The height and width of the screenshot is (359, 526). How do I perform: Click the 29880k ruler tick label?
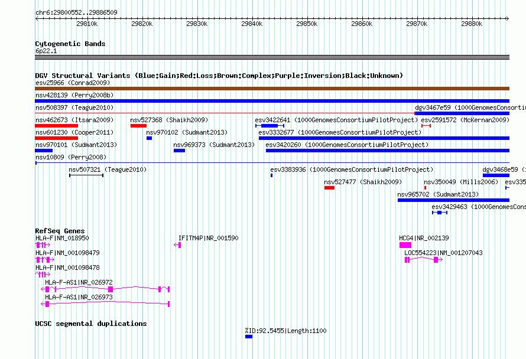472,24
